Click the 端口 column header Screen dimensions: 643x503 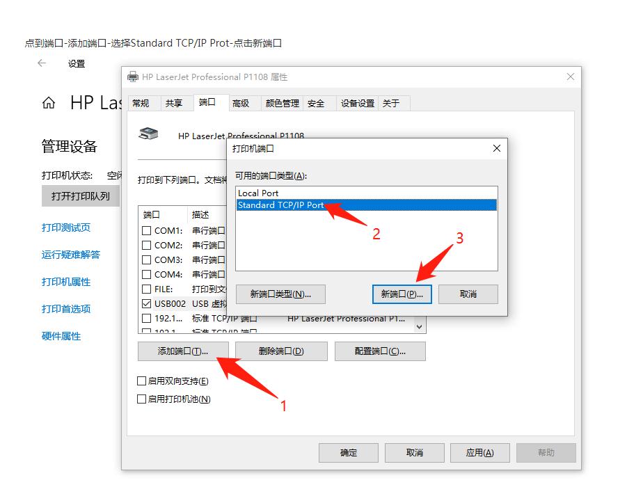click(163, 215)
